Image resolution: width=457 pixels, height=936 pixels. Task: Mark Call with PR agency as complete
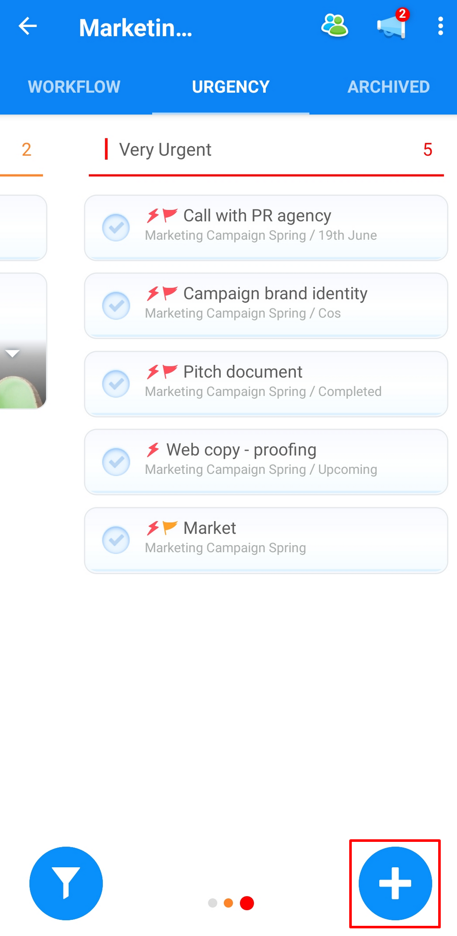click(x=116, y=228)
